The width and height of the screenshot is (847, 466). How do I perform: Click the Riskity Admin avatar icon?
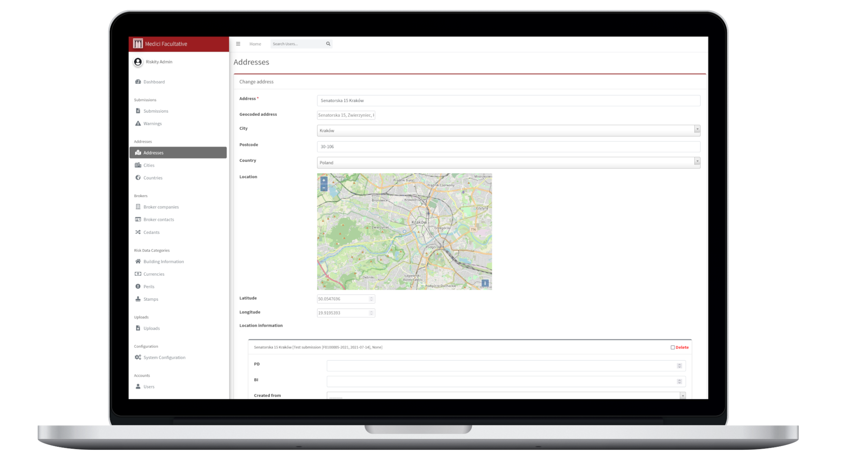coord(138,62)
